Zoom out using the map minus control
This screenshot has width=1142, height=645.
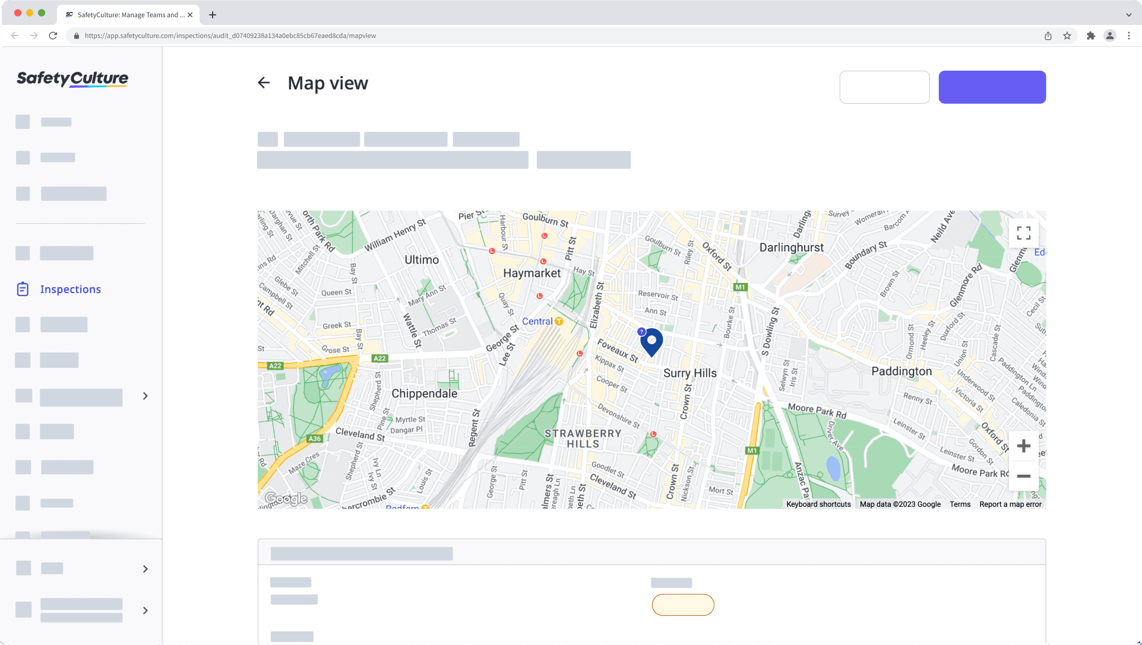click(1023, 476)
